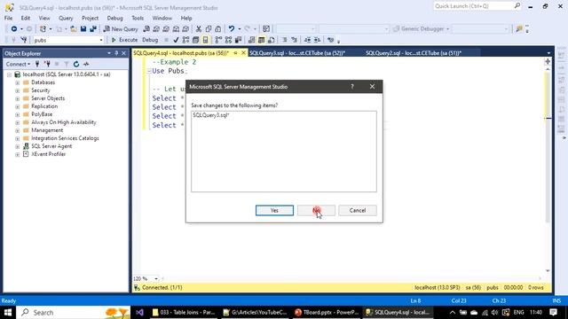This screenshot has height=319, width=568.
Task: Click Display Estimated Execution Plan icon
Action: click(185, 40)
